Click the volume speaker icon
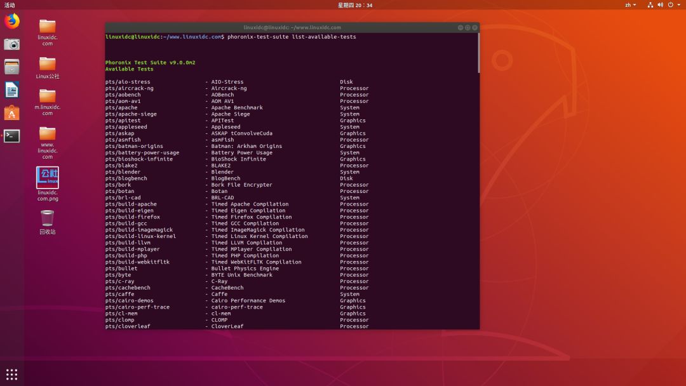 660,5
